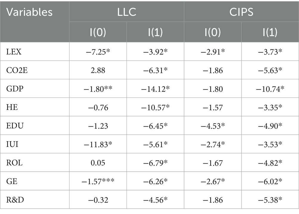Click the IUI row label
This screenshot has height=214, width=299.
pos(13,144)
